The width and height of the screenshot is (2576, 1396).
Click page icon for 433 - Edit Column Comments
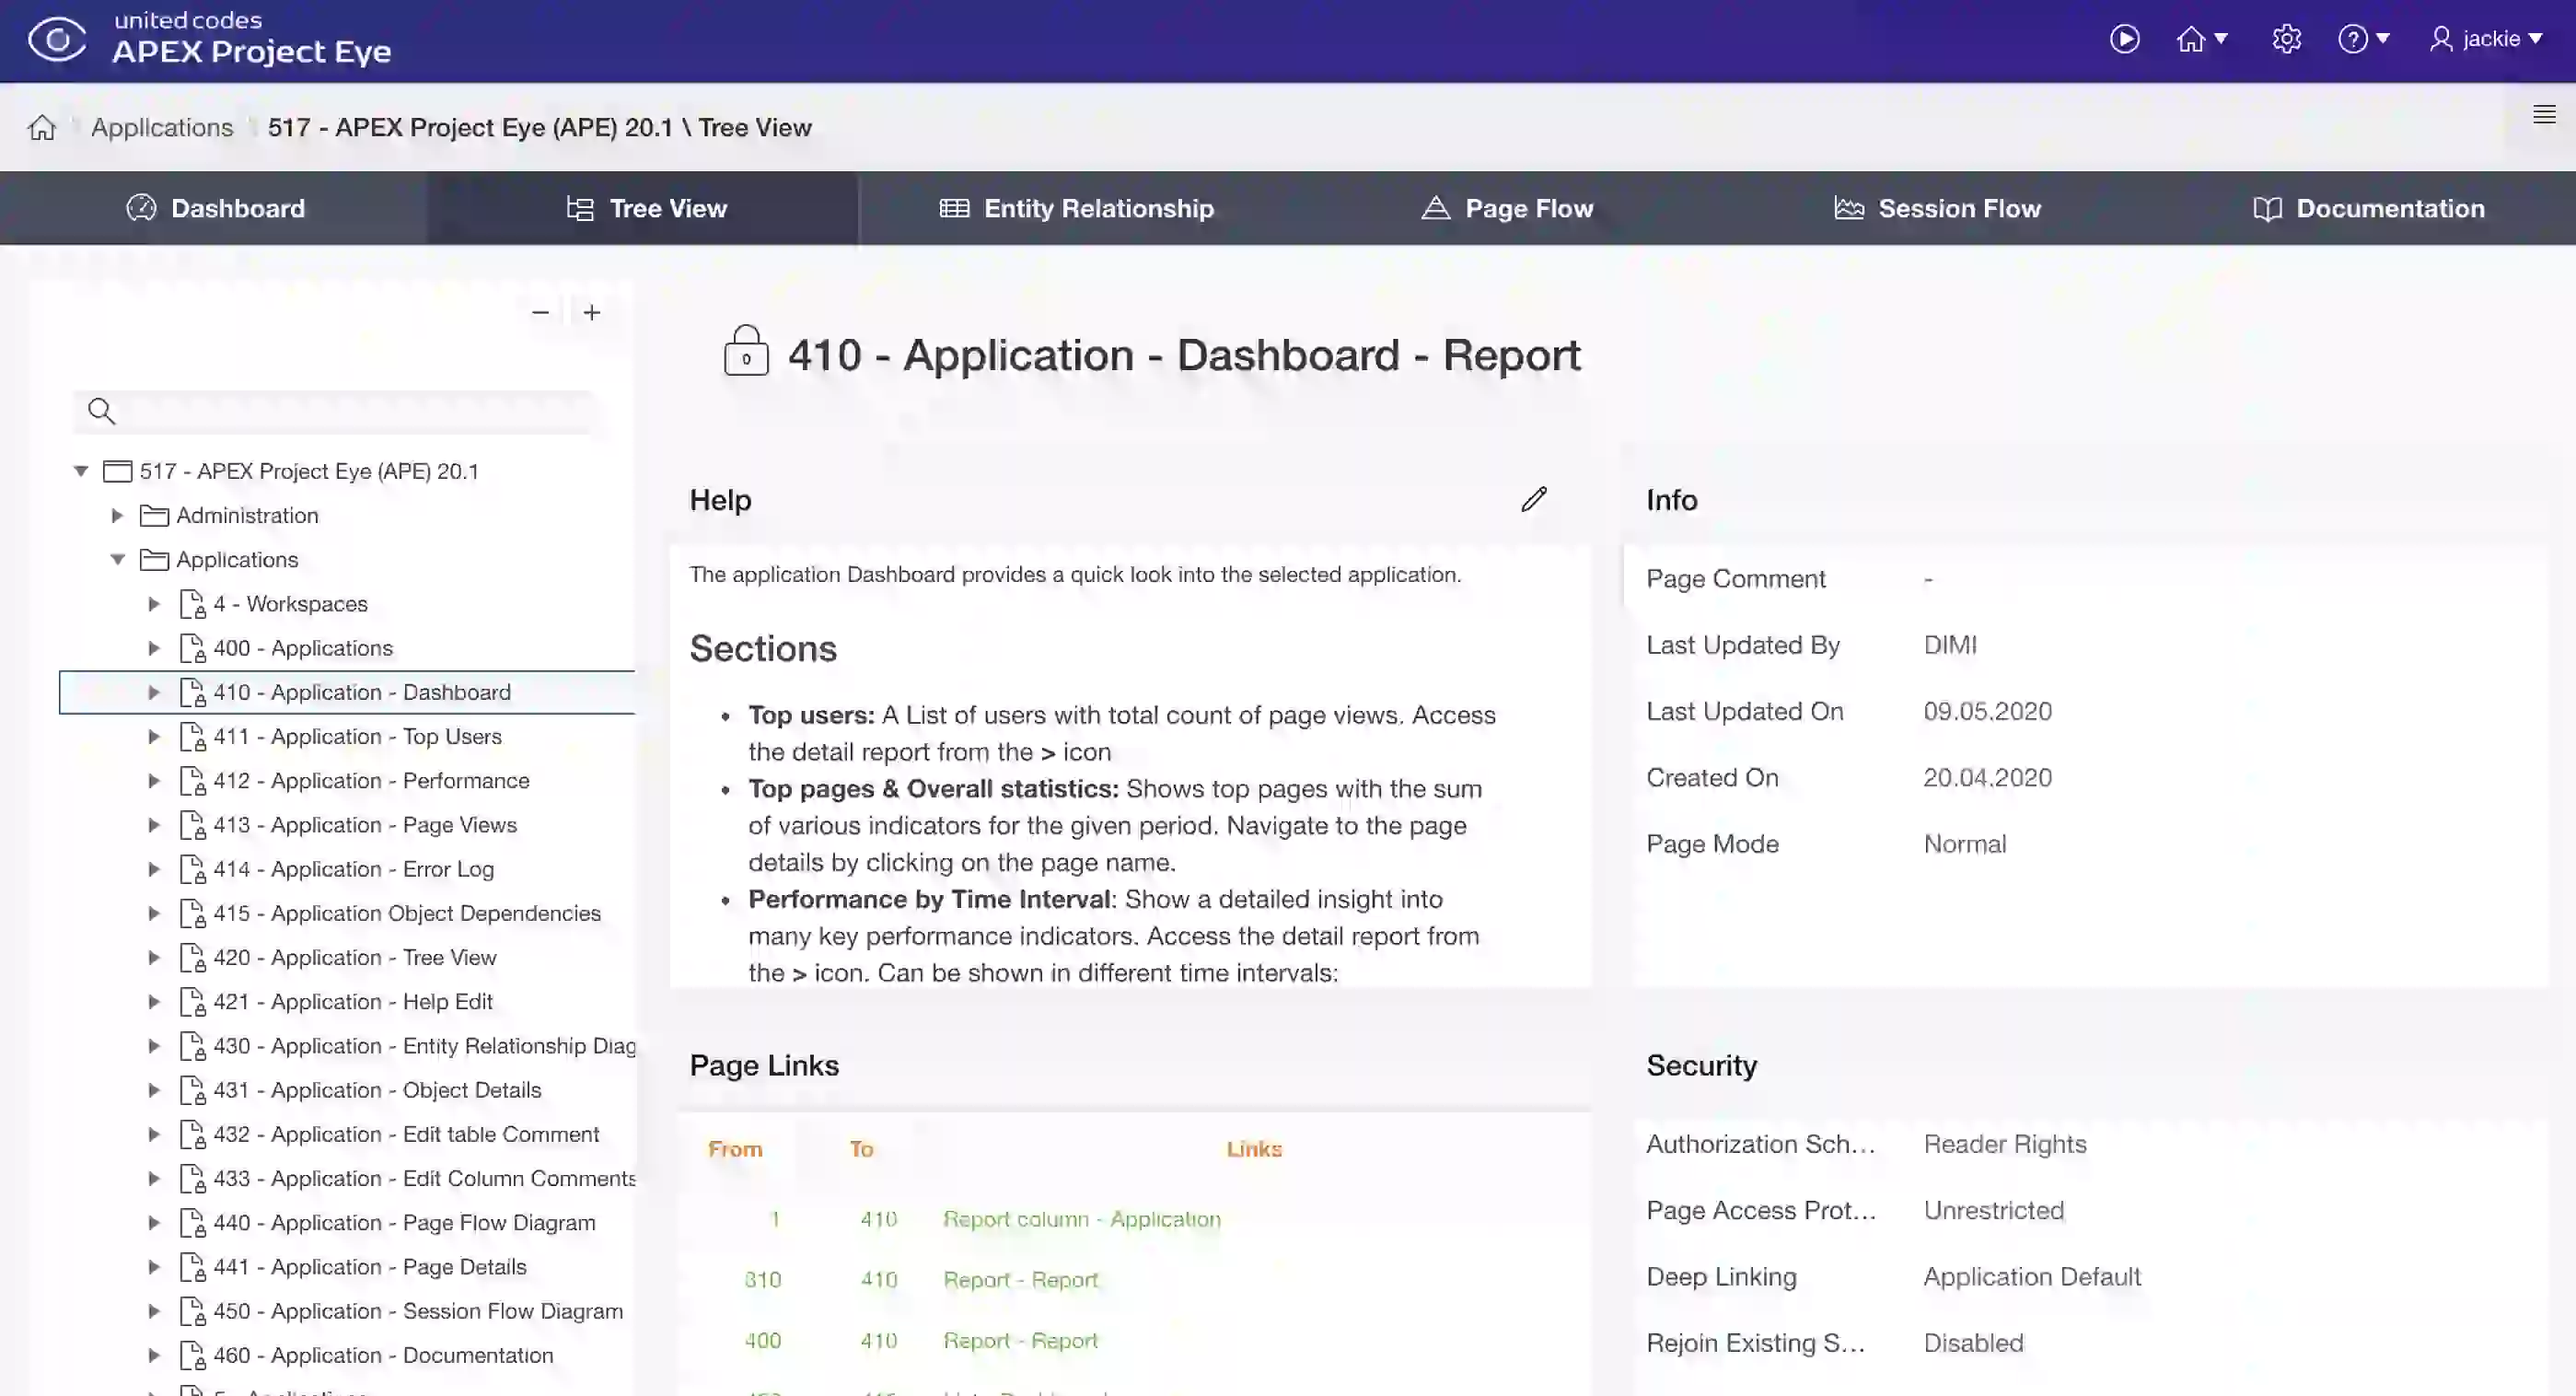(192, 1178)
